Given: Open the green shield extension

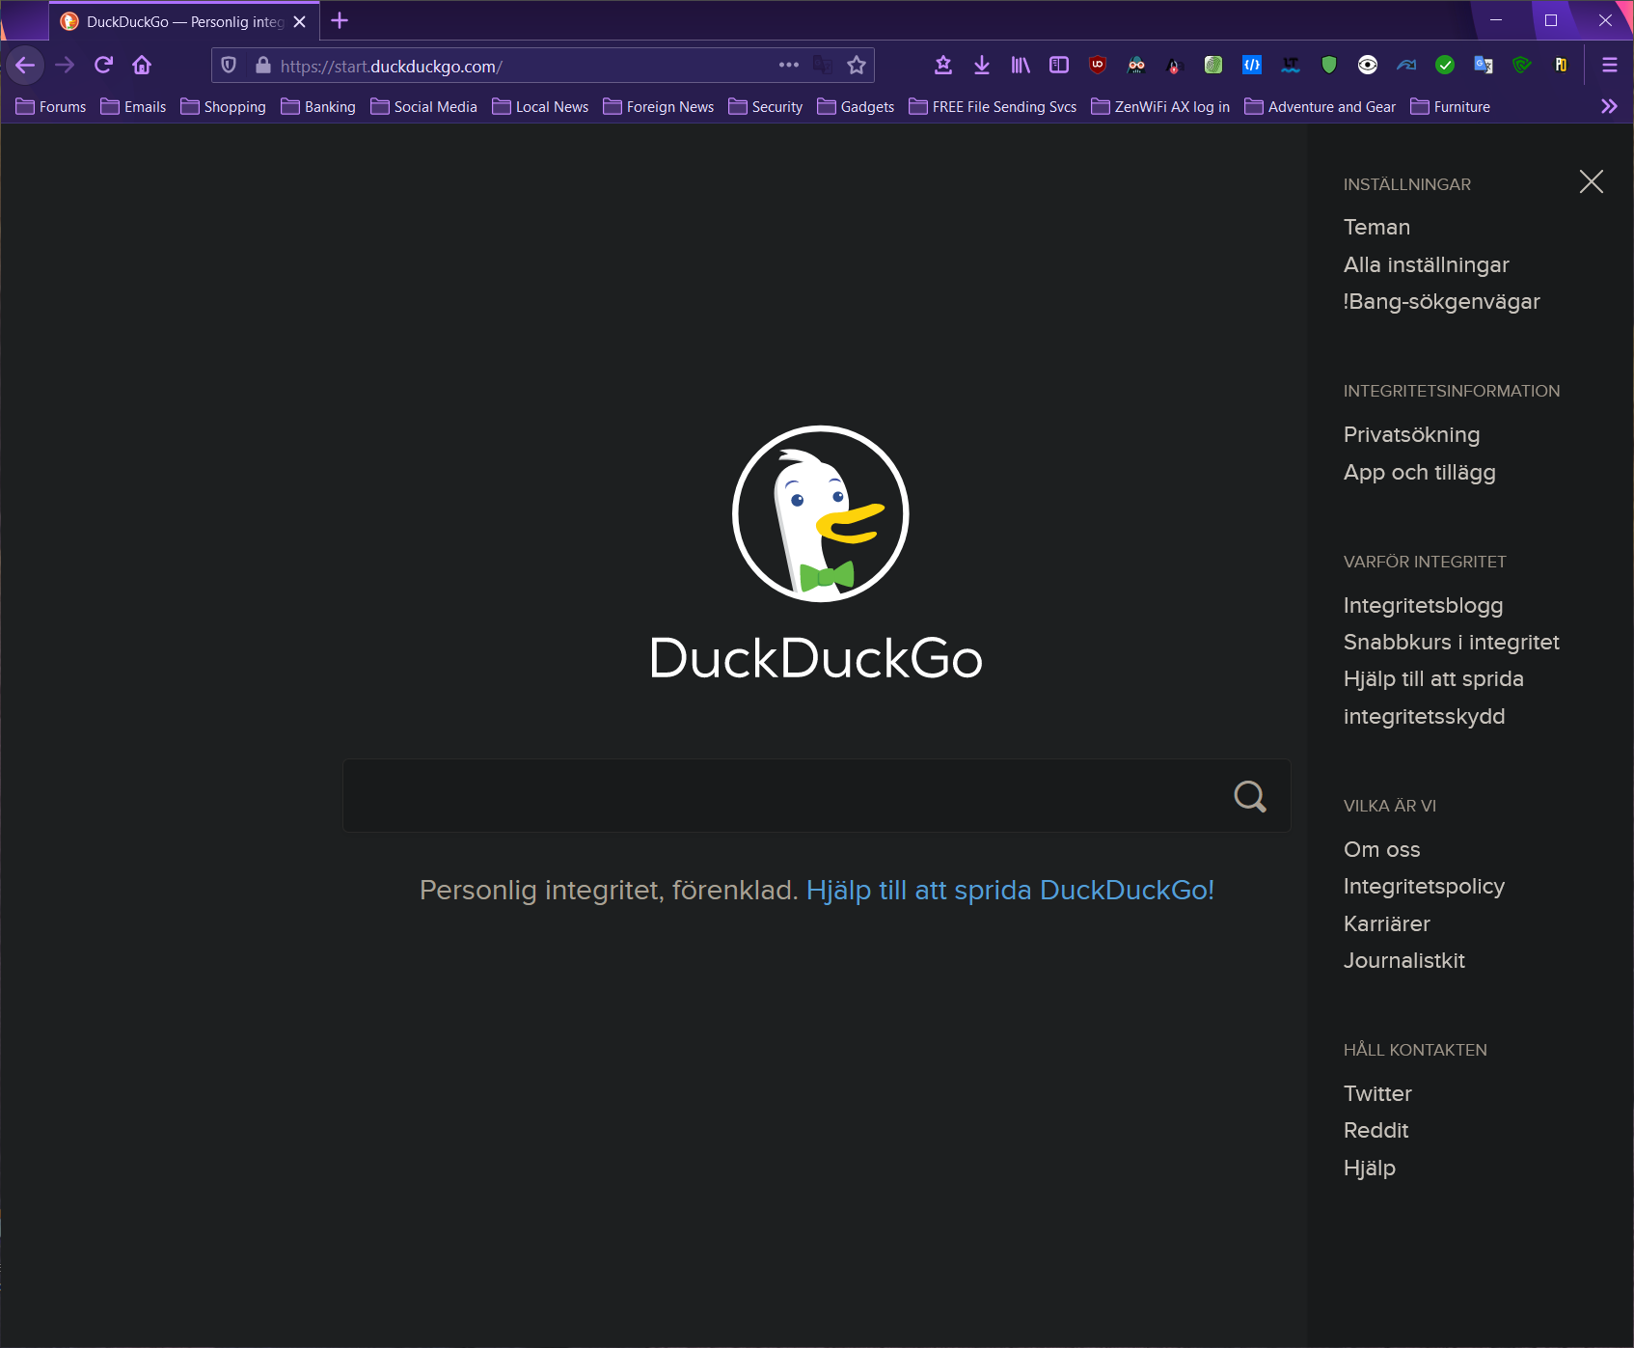Looking at the screenshot, I should point(1329,66).
